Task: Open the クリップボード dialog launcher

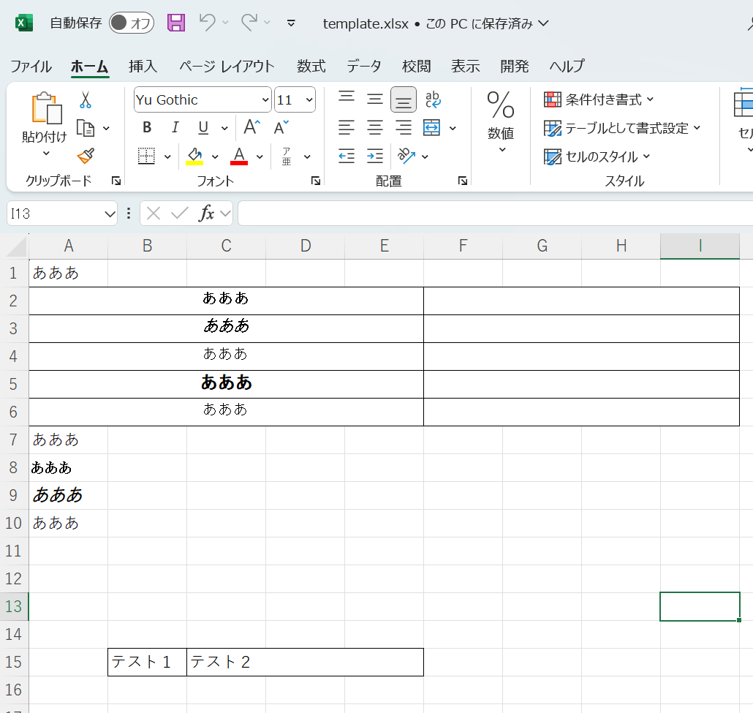Action: point(116,181)
